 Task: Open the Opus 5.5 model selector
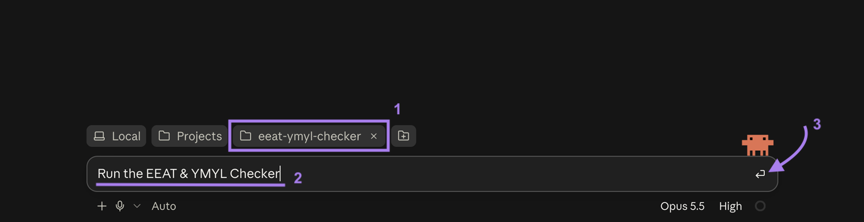(x=683, y=206)
